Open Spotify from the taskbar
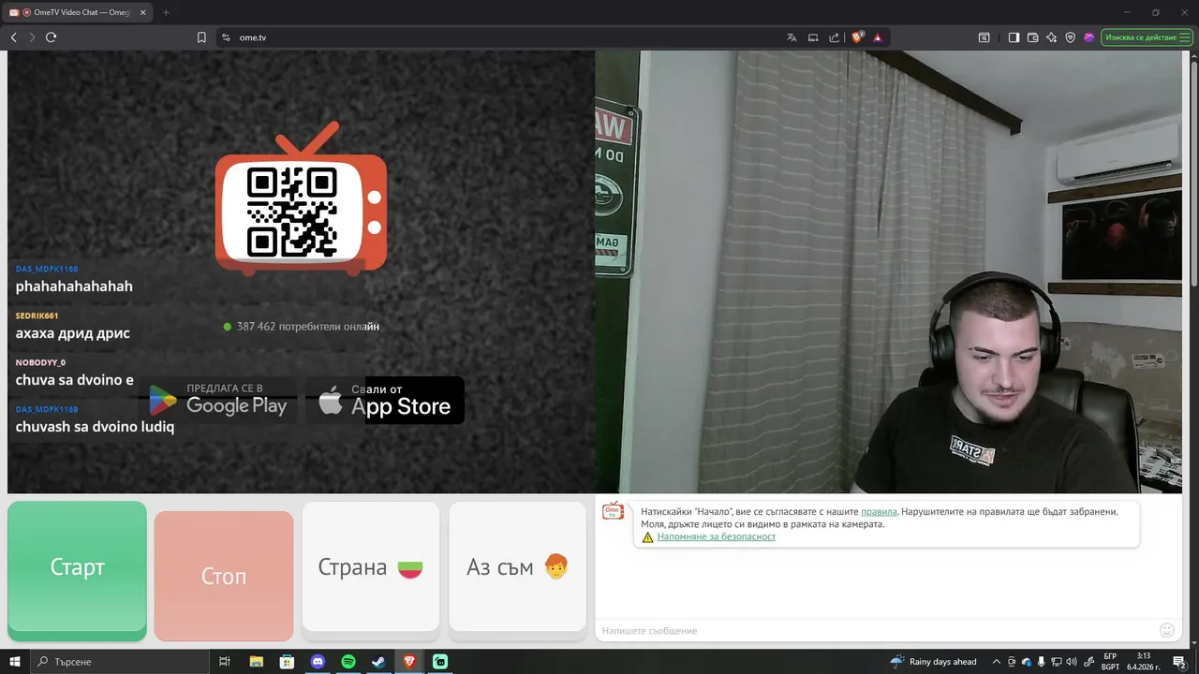1199x674 pixels. coord(348,662)
